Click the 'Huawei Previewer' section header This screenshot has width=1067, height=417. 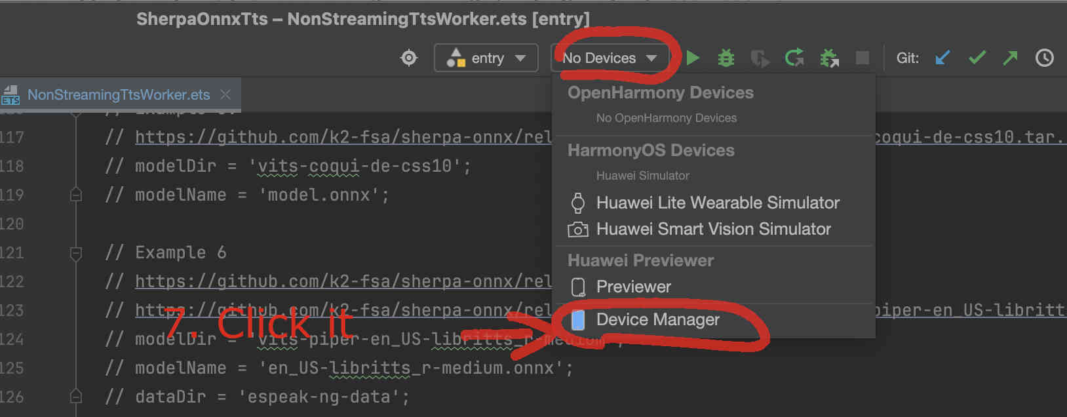click(641, 260)
